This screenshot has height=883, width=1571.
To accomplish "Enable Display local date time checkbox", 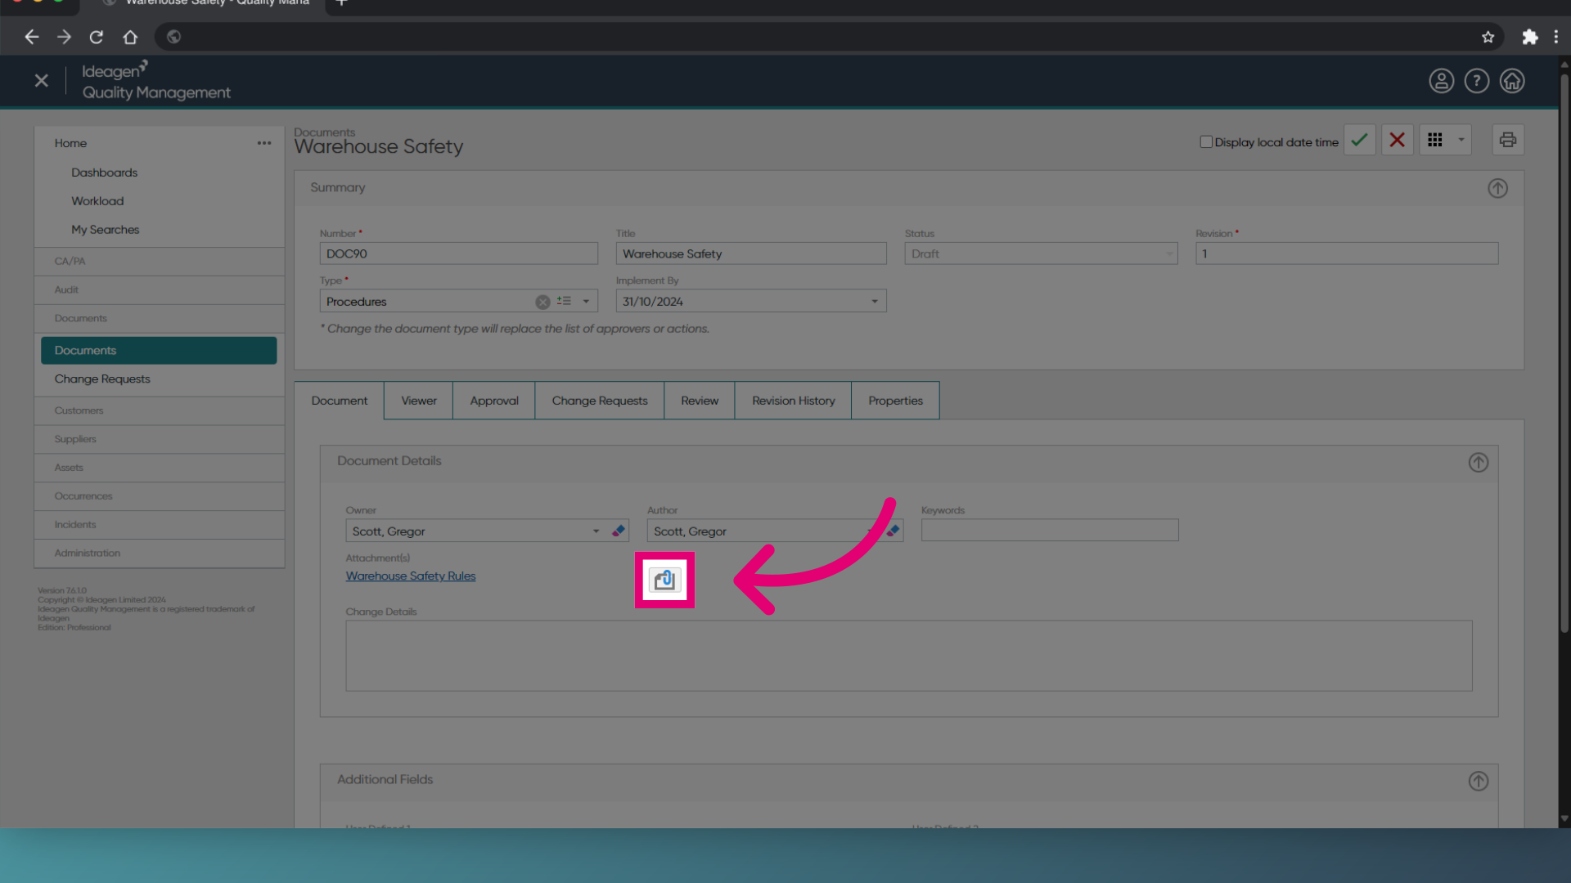I will 1205,141.
